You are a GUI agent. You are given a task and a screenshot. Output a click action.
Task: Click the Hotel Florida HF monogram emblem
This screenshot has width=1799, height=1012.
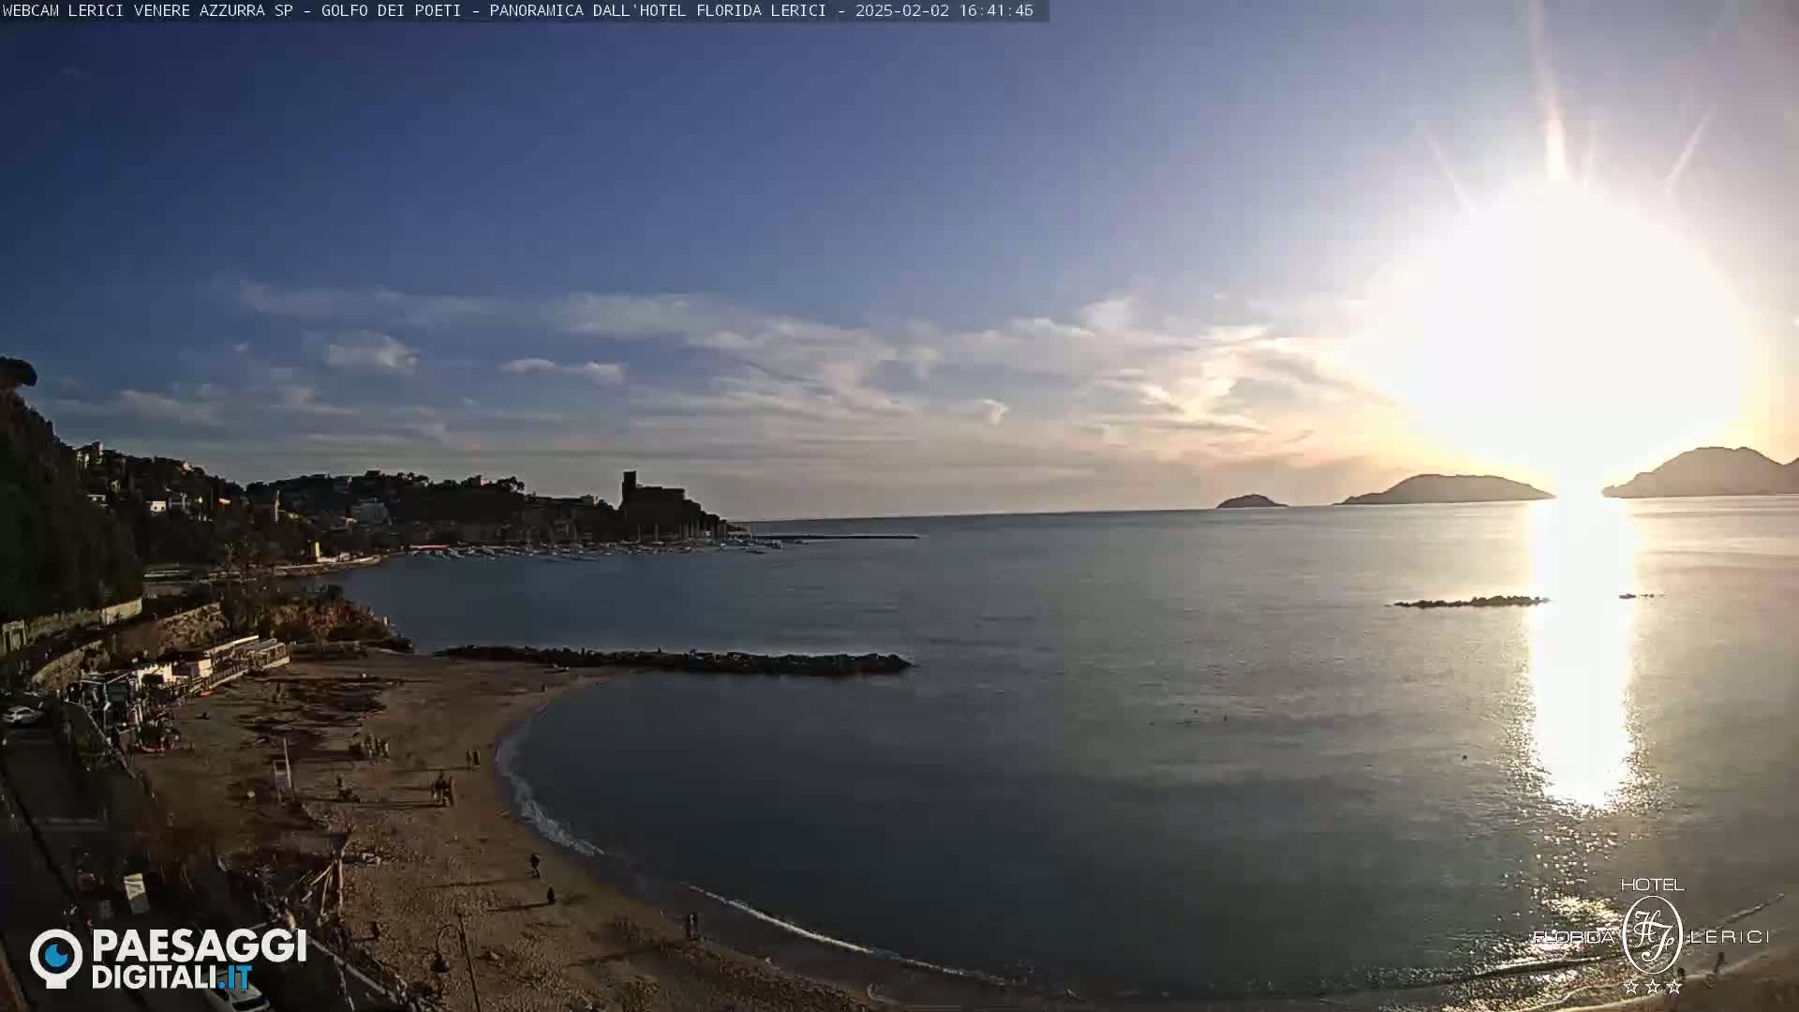pos(1652,934)
